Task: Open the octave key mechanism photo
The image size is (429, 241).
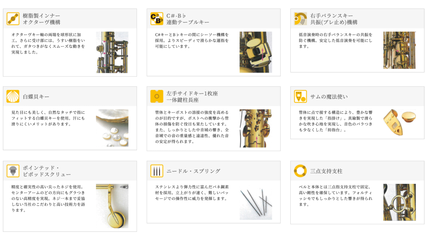Action: 112,52
